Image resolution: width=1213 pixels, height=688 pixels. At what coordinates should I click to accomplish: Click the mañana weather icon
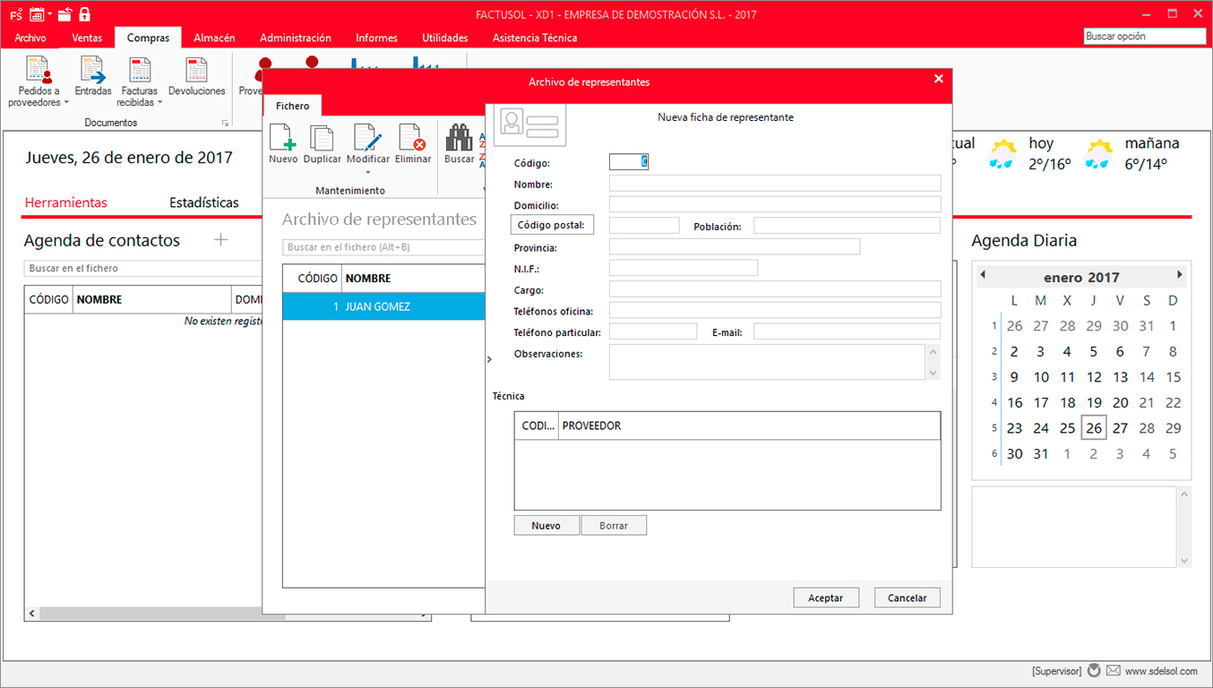tap(1099, 154)
